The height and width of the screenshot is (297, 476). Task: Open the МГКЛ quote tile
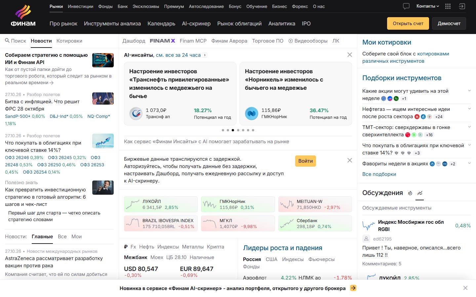point(238,223)
